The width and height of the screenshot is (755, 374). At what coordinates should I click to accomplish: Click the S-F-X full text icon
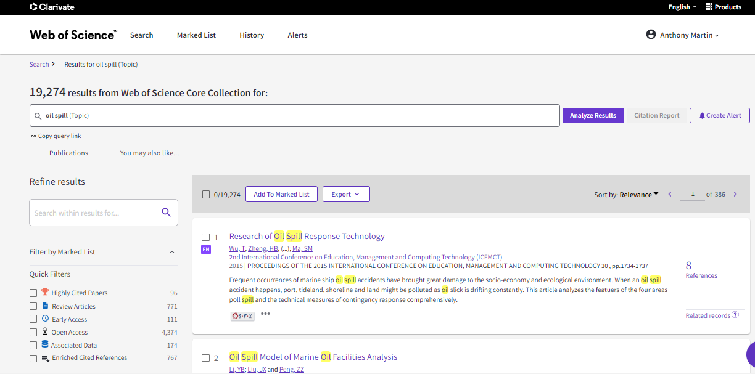(242, 315)
